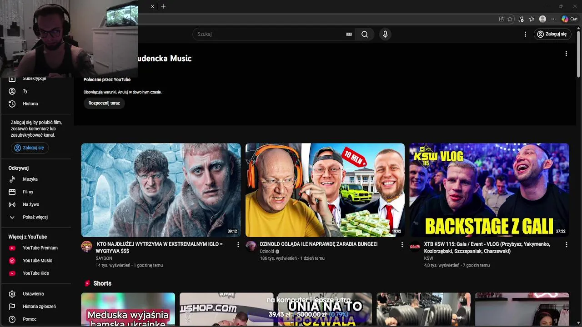Open a new browser tab with plus
This screenshot has height=327, width=582.
(163, 6)
